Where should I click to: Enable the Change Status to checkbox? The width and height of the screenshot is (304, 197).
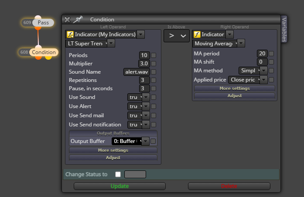(118, 174)
